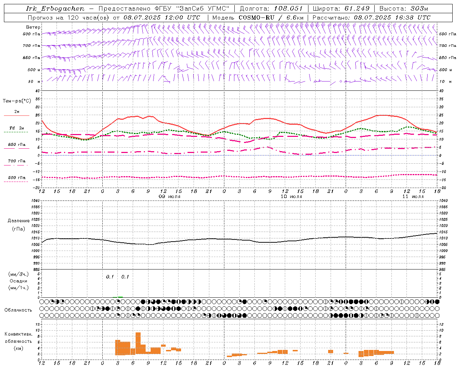Select the calculation time 08.07.2025 16:38 UTC
This screenshot has height=366, width=458.
(x=392, y=18)
